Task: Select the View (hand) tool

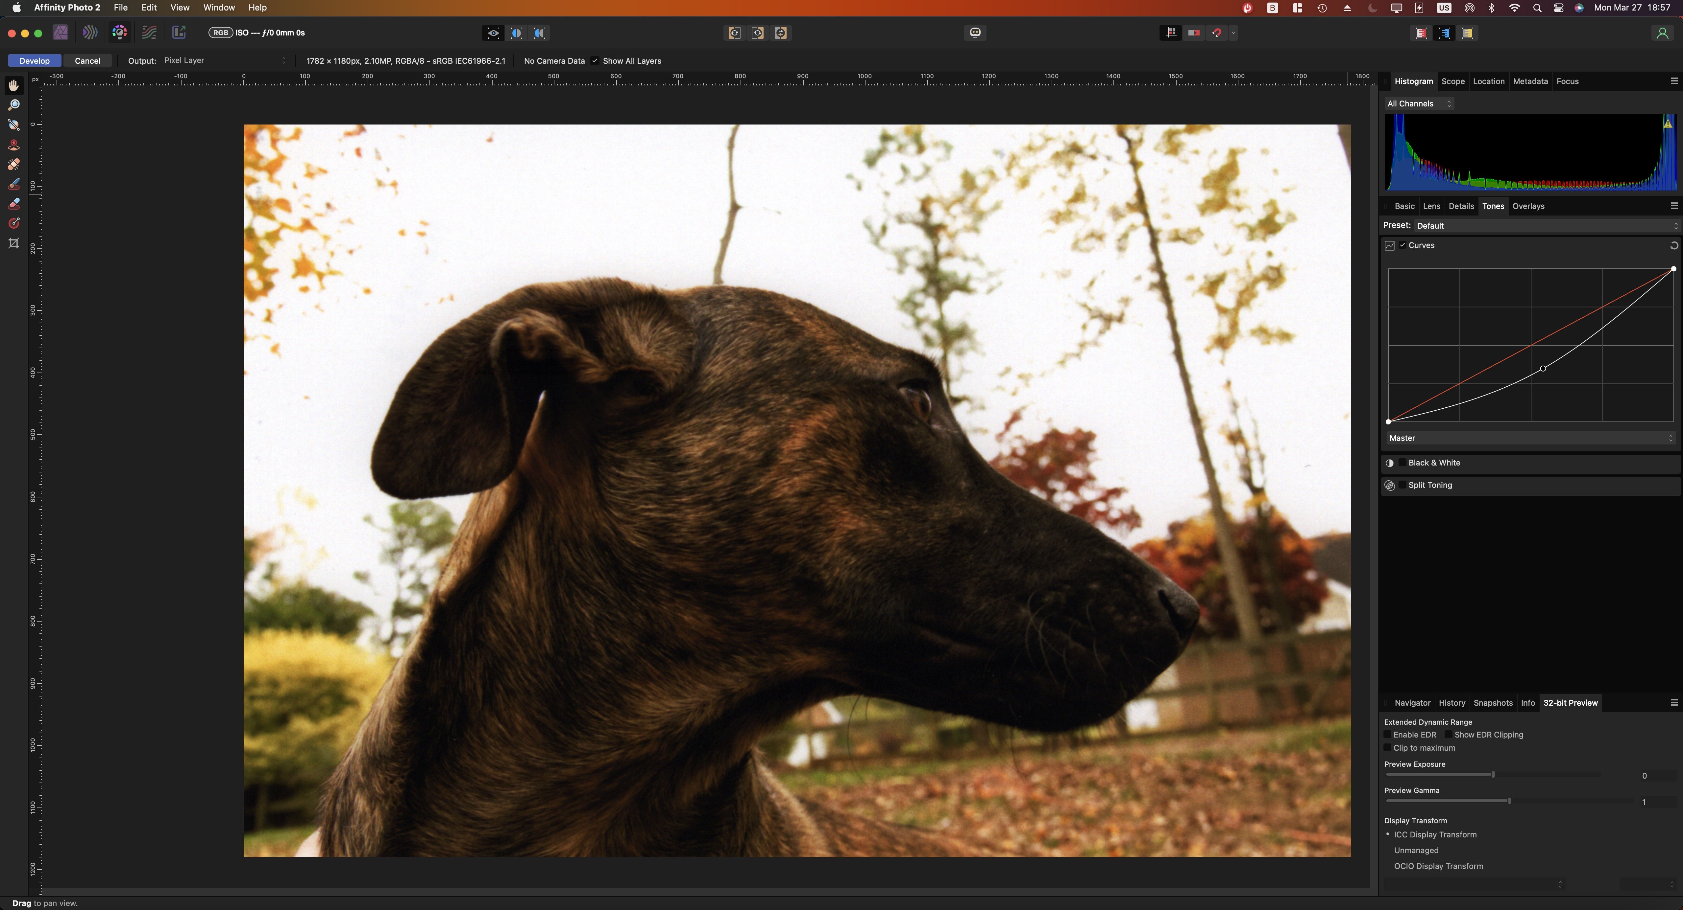Action: coord(14,85)
